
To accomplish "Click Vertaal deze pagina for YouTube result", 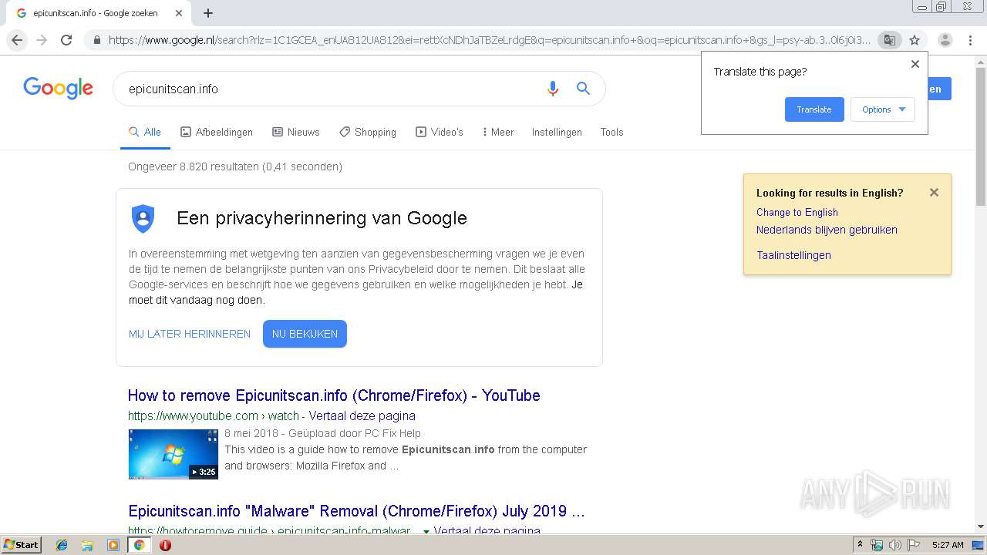I will tap(362, 415).
